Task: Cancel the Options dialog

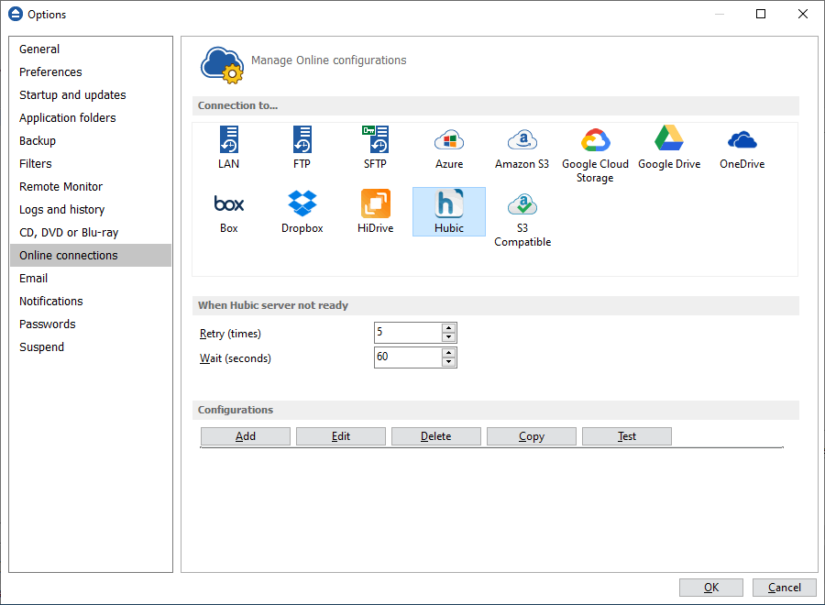Action: 785,588
